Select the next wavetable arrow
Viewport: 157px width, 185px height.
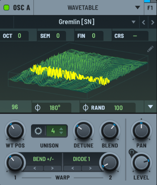point(152,22)
